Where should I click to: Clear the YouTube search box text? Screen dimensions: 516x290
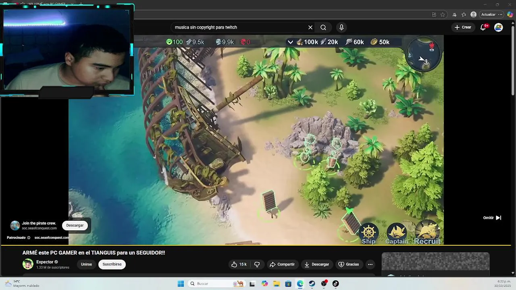click(x=310, y=27)
